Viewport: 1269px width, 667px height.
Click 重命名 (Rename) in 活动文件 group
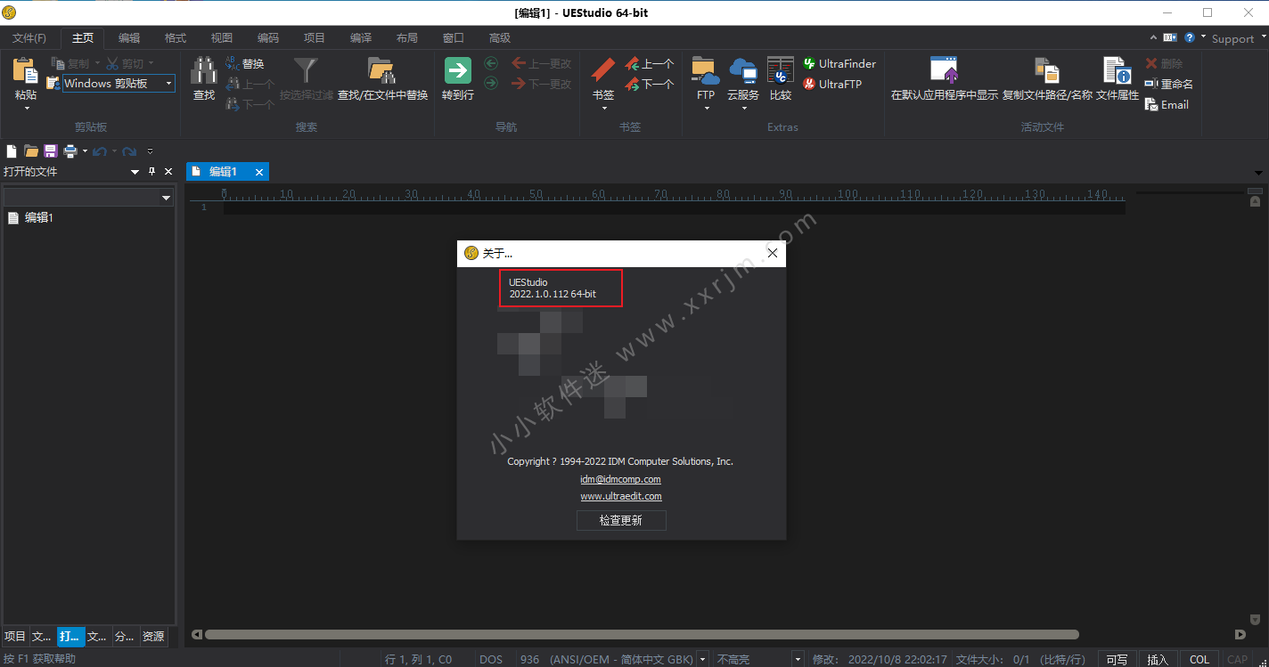coord(1168,84)
